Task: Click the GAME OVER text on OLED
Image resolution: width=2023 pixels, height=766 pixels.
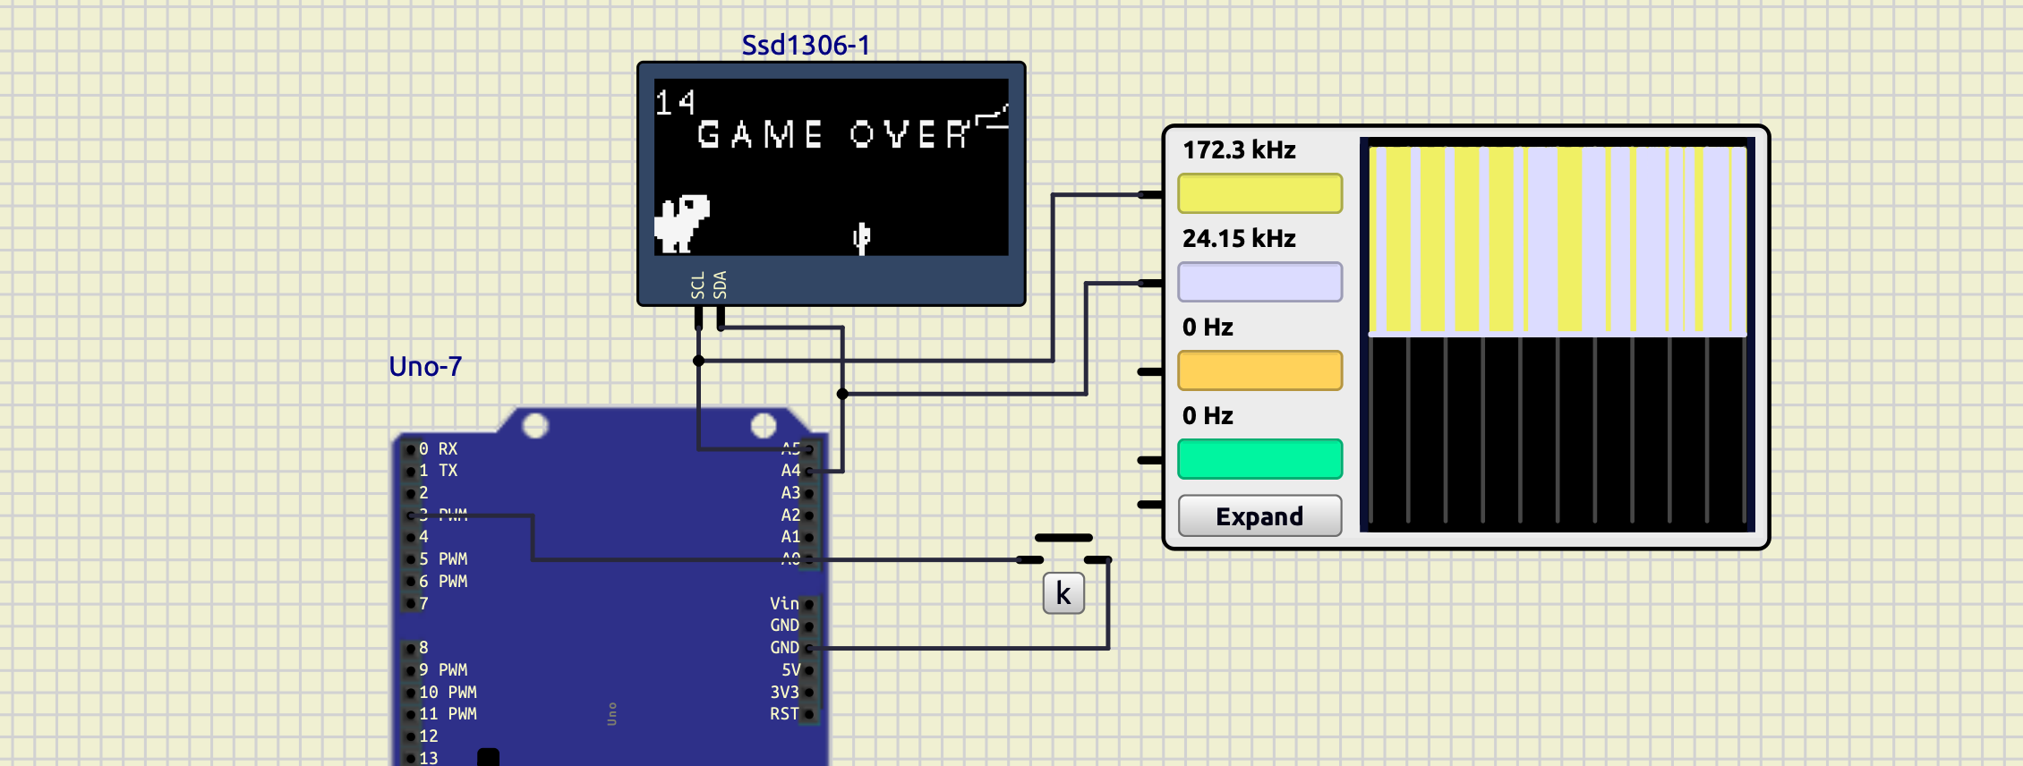Action: coord(832,135)
